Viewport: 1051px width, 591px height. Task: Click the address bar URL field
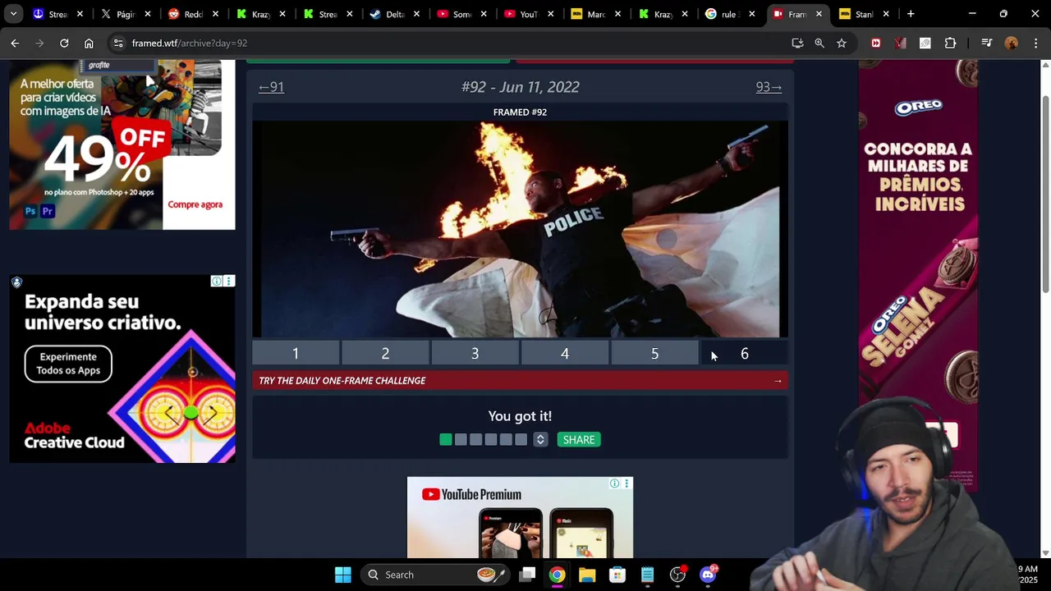pyautogui.click(x=452, y=43)
